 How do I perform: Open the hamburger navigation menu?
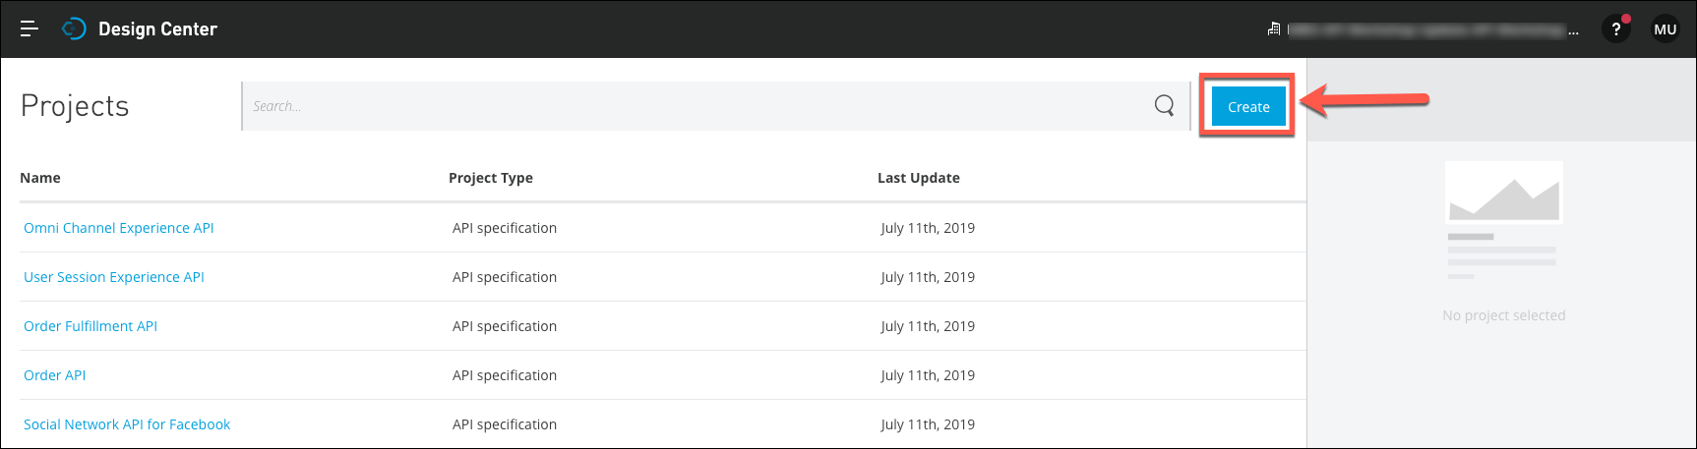point(30,28)
